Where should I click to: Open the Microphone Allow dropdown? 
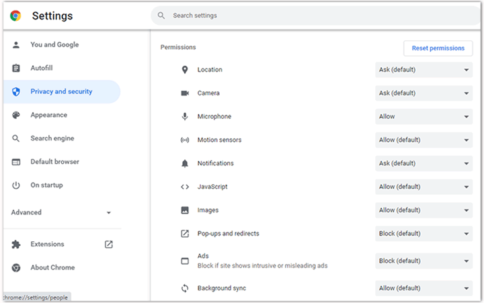[424, 117]
